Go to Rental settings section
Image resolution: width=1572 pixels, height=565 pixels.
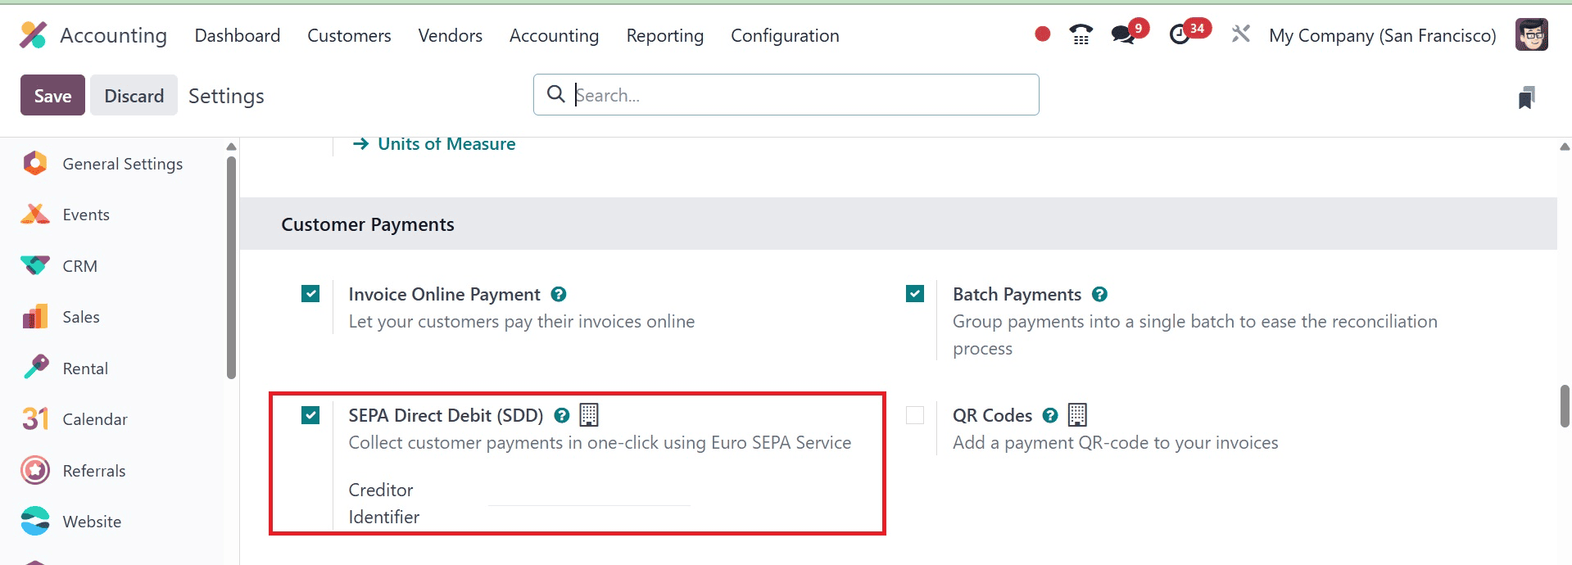(x=85, y=368)
